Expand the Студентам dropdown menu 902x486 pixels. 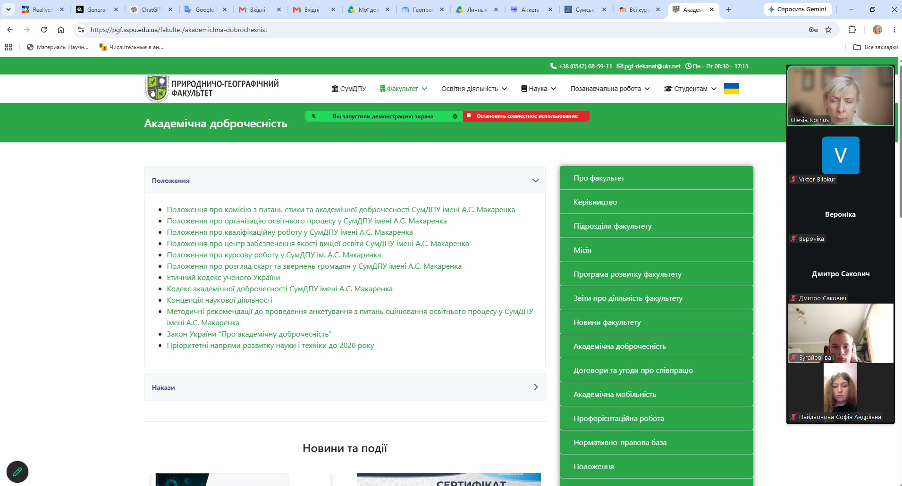[690, 89]
